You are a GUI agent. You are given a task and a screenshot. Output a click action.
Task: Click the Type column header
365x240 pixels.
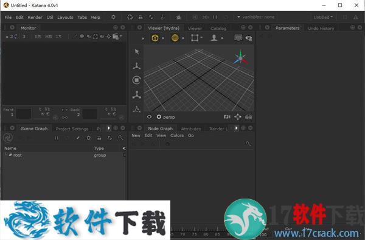99,148
